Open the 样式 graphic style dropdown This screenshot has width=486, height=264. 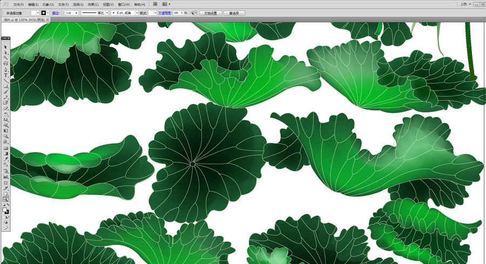coord(155,13)
